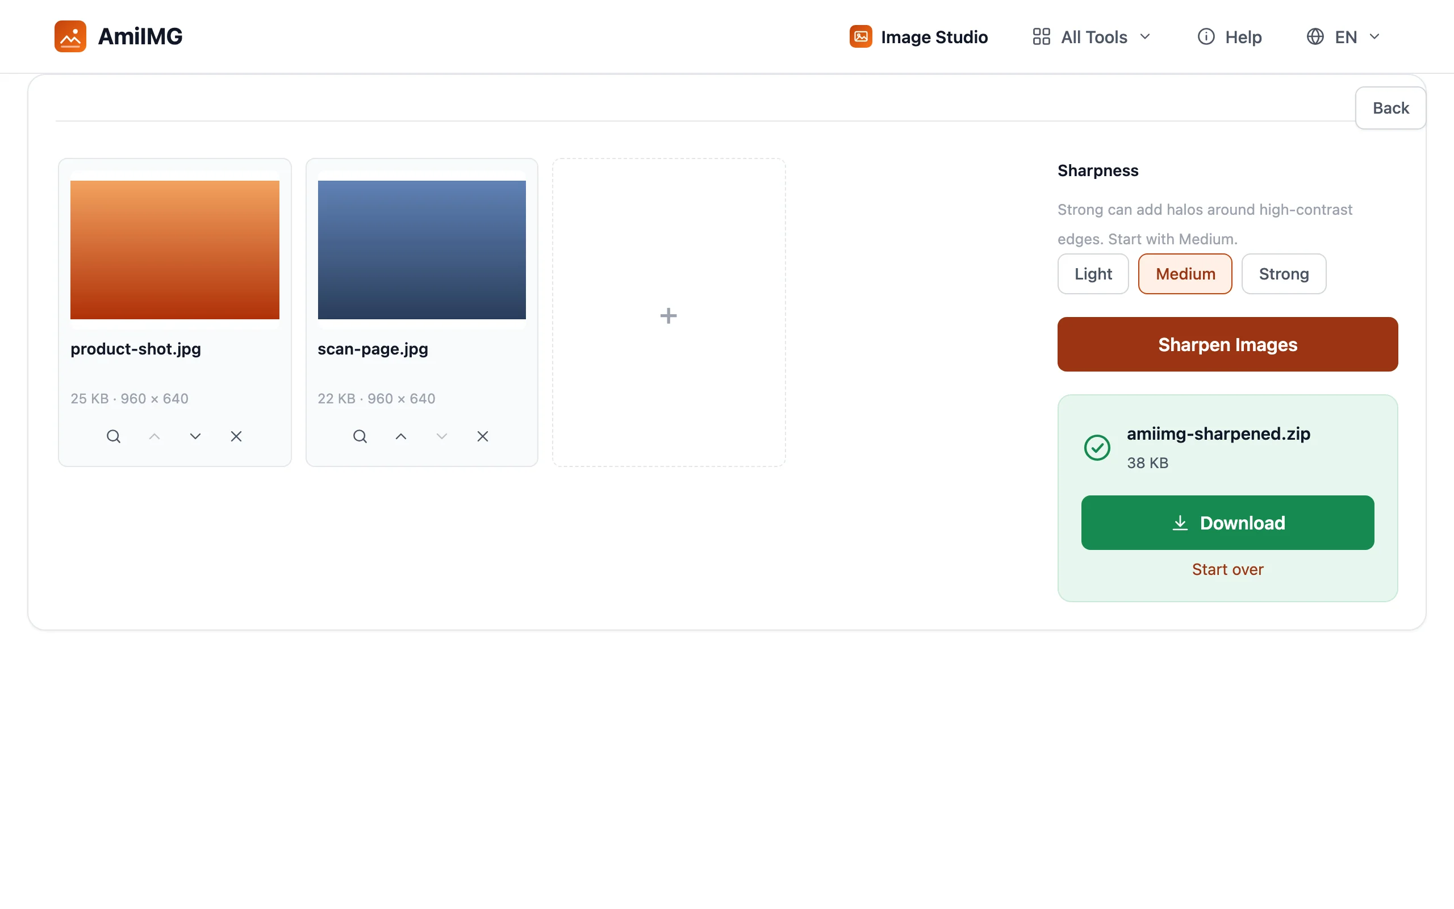Expand the All Tools dropdown
The width and height of the screenshot is (1454, 909).
[x=1145, y=37]
